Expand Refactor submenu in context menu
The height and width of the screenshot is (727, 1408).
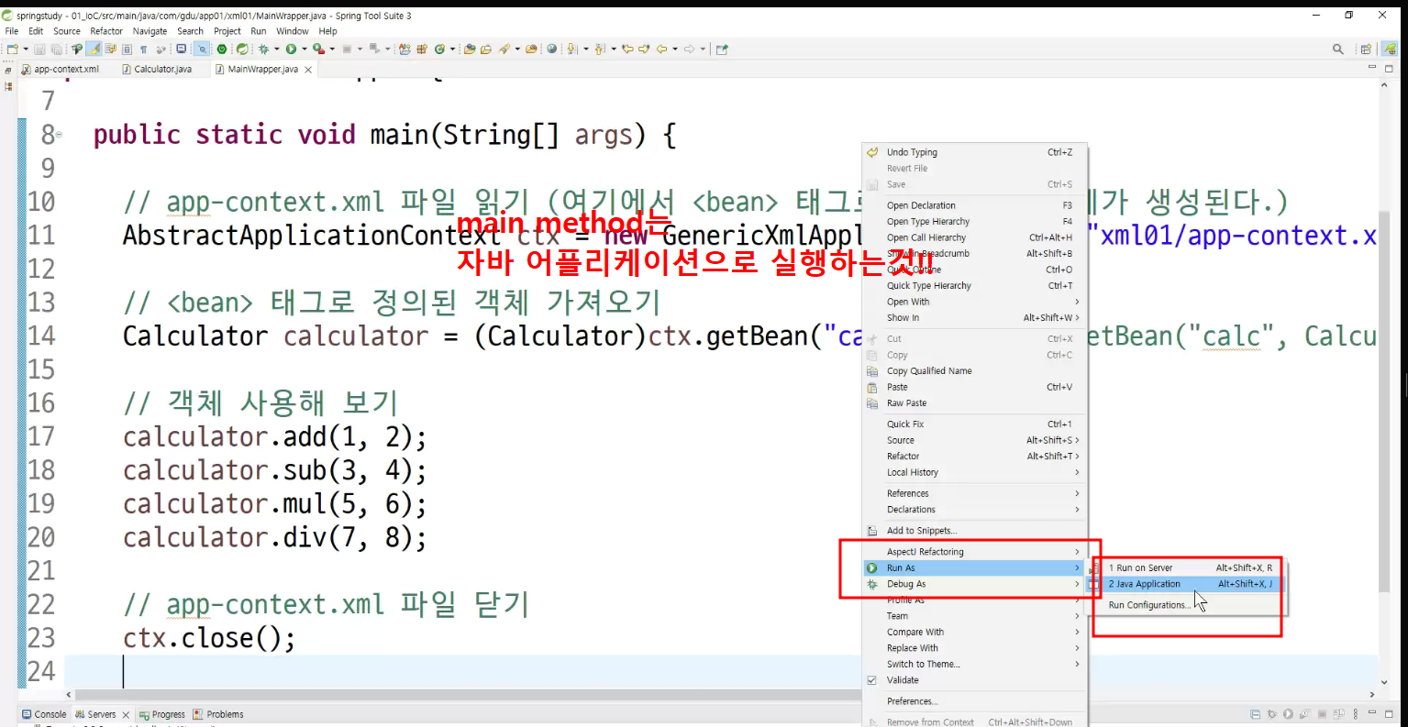coord(974,457)
